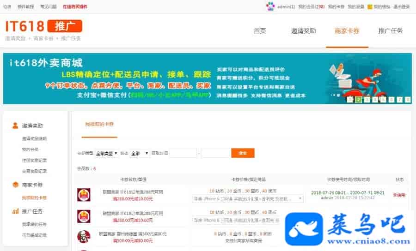Click the 论坛 link in top bar
This screenshot has height=251, width=416.
click(x=7, y=6)
